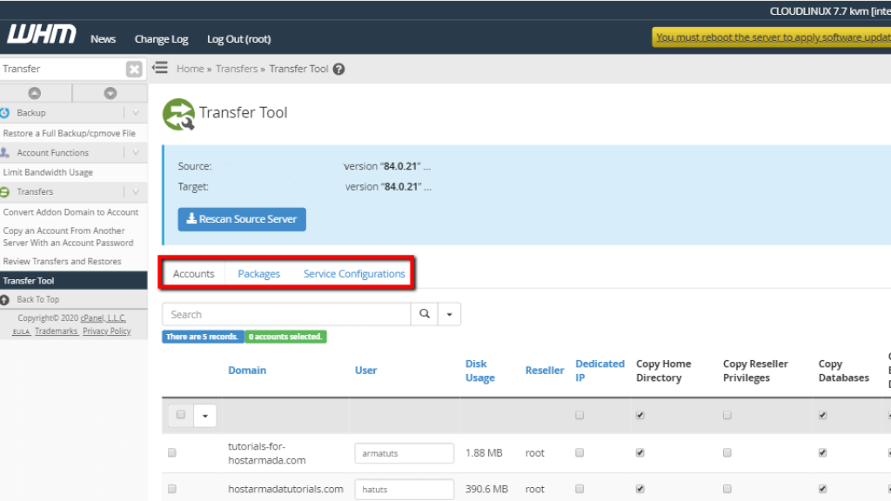
Task: Click the Backup section icon
Action: click(x=5, y=112)
